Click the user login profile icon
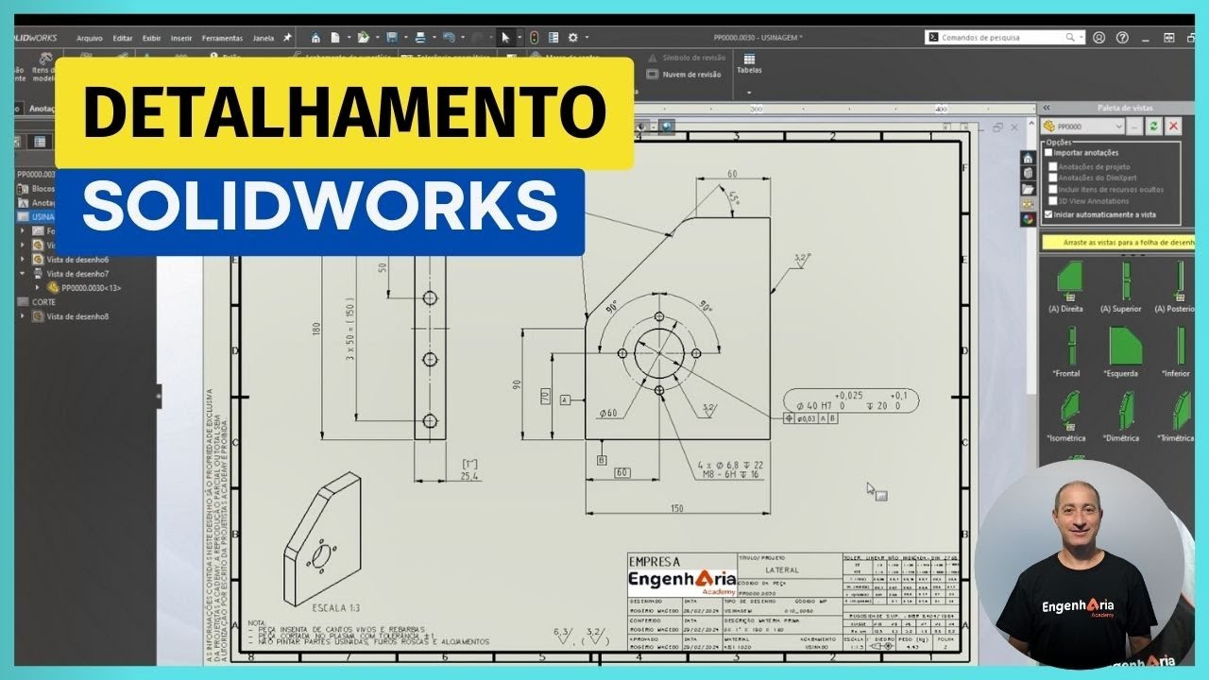 (x=1098, y=38)
